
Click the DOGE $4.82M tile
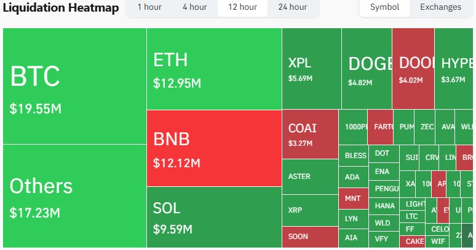click(367, 69)
